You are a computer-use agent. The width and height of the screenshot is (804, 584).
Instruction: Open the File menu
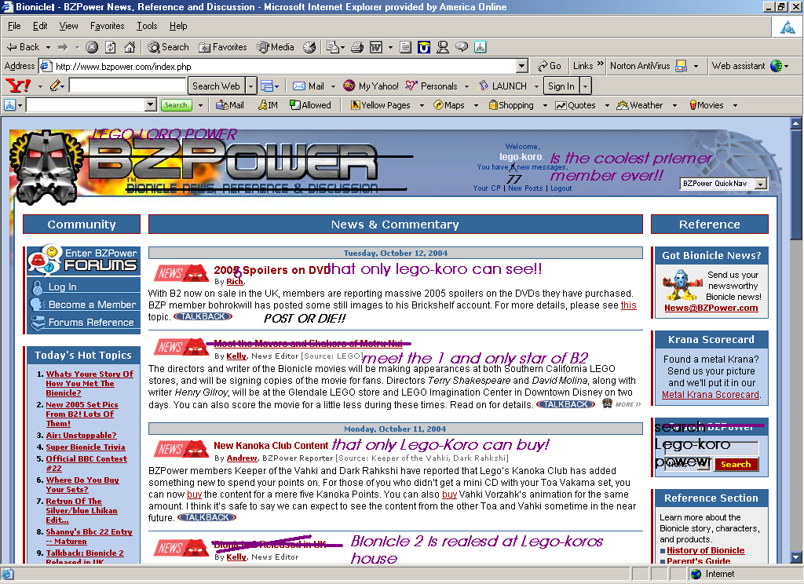coord(14,26)
